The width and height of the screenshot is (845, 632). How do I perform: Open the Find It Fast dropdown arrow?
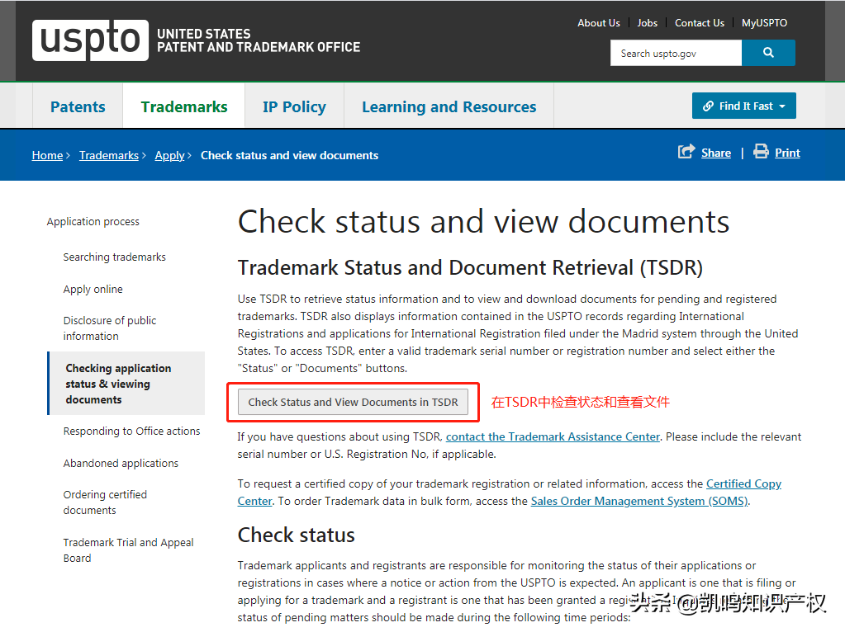pyautogui.click(x=782, y=106)
